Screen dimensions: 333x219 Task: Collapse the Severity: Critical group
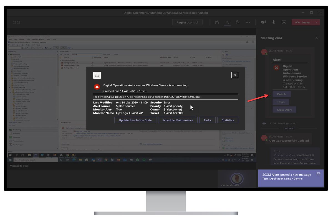61,60
